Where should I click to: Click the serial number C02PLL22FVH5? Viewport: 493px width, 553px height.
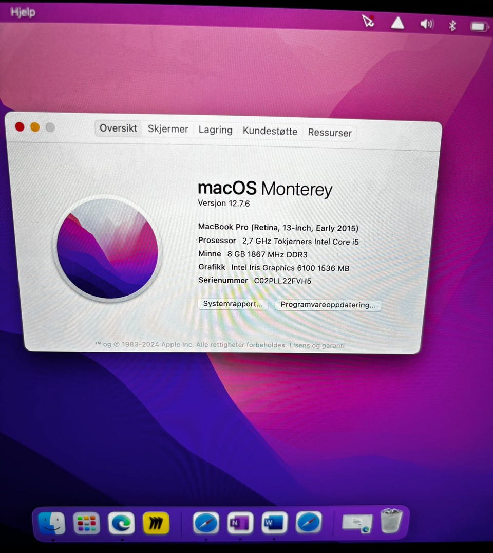[282, 281]
